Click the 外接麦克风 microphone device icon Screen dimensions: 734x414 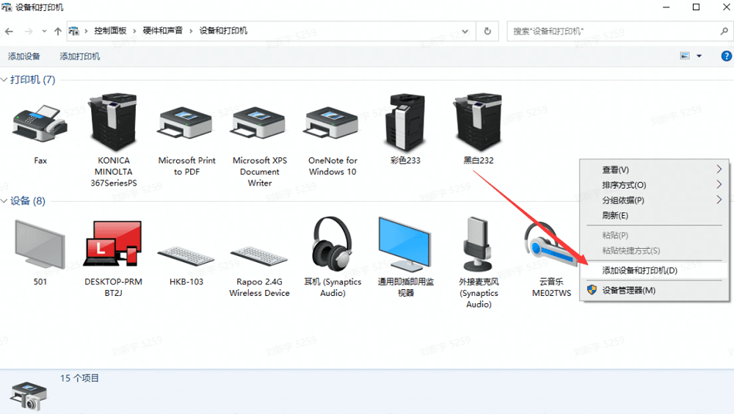coord(479,245)
